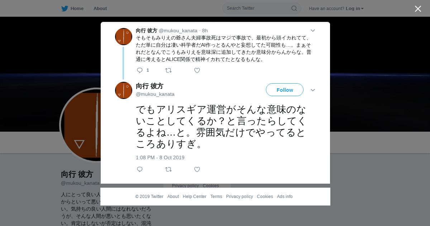The width and height of the screenshot is (430, 226).
Task: Open the Help Center footer link
Action: click(195, 197)
